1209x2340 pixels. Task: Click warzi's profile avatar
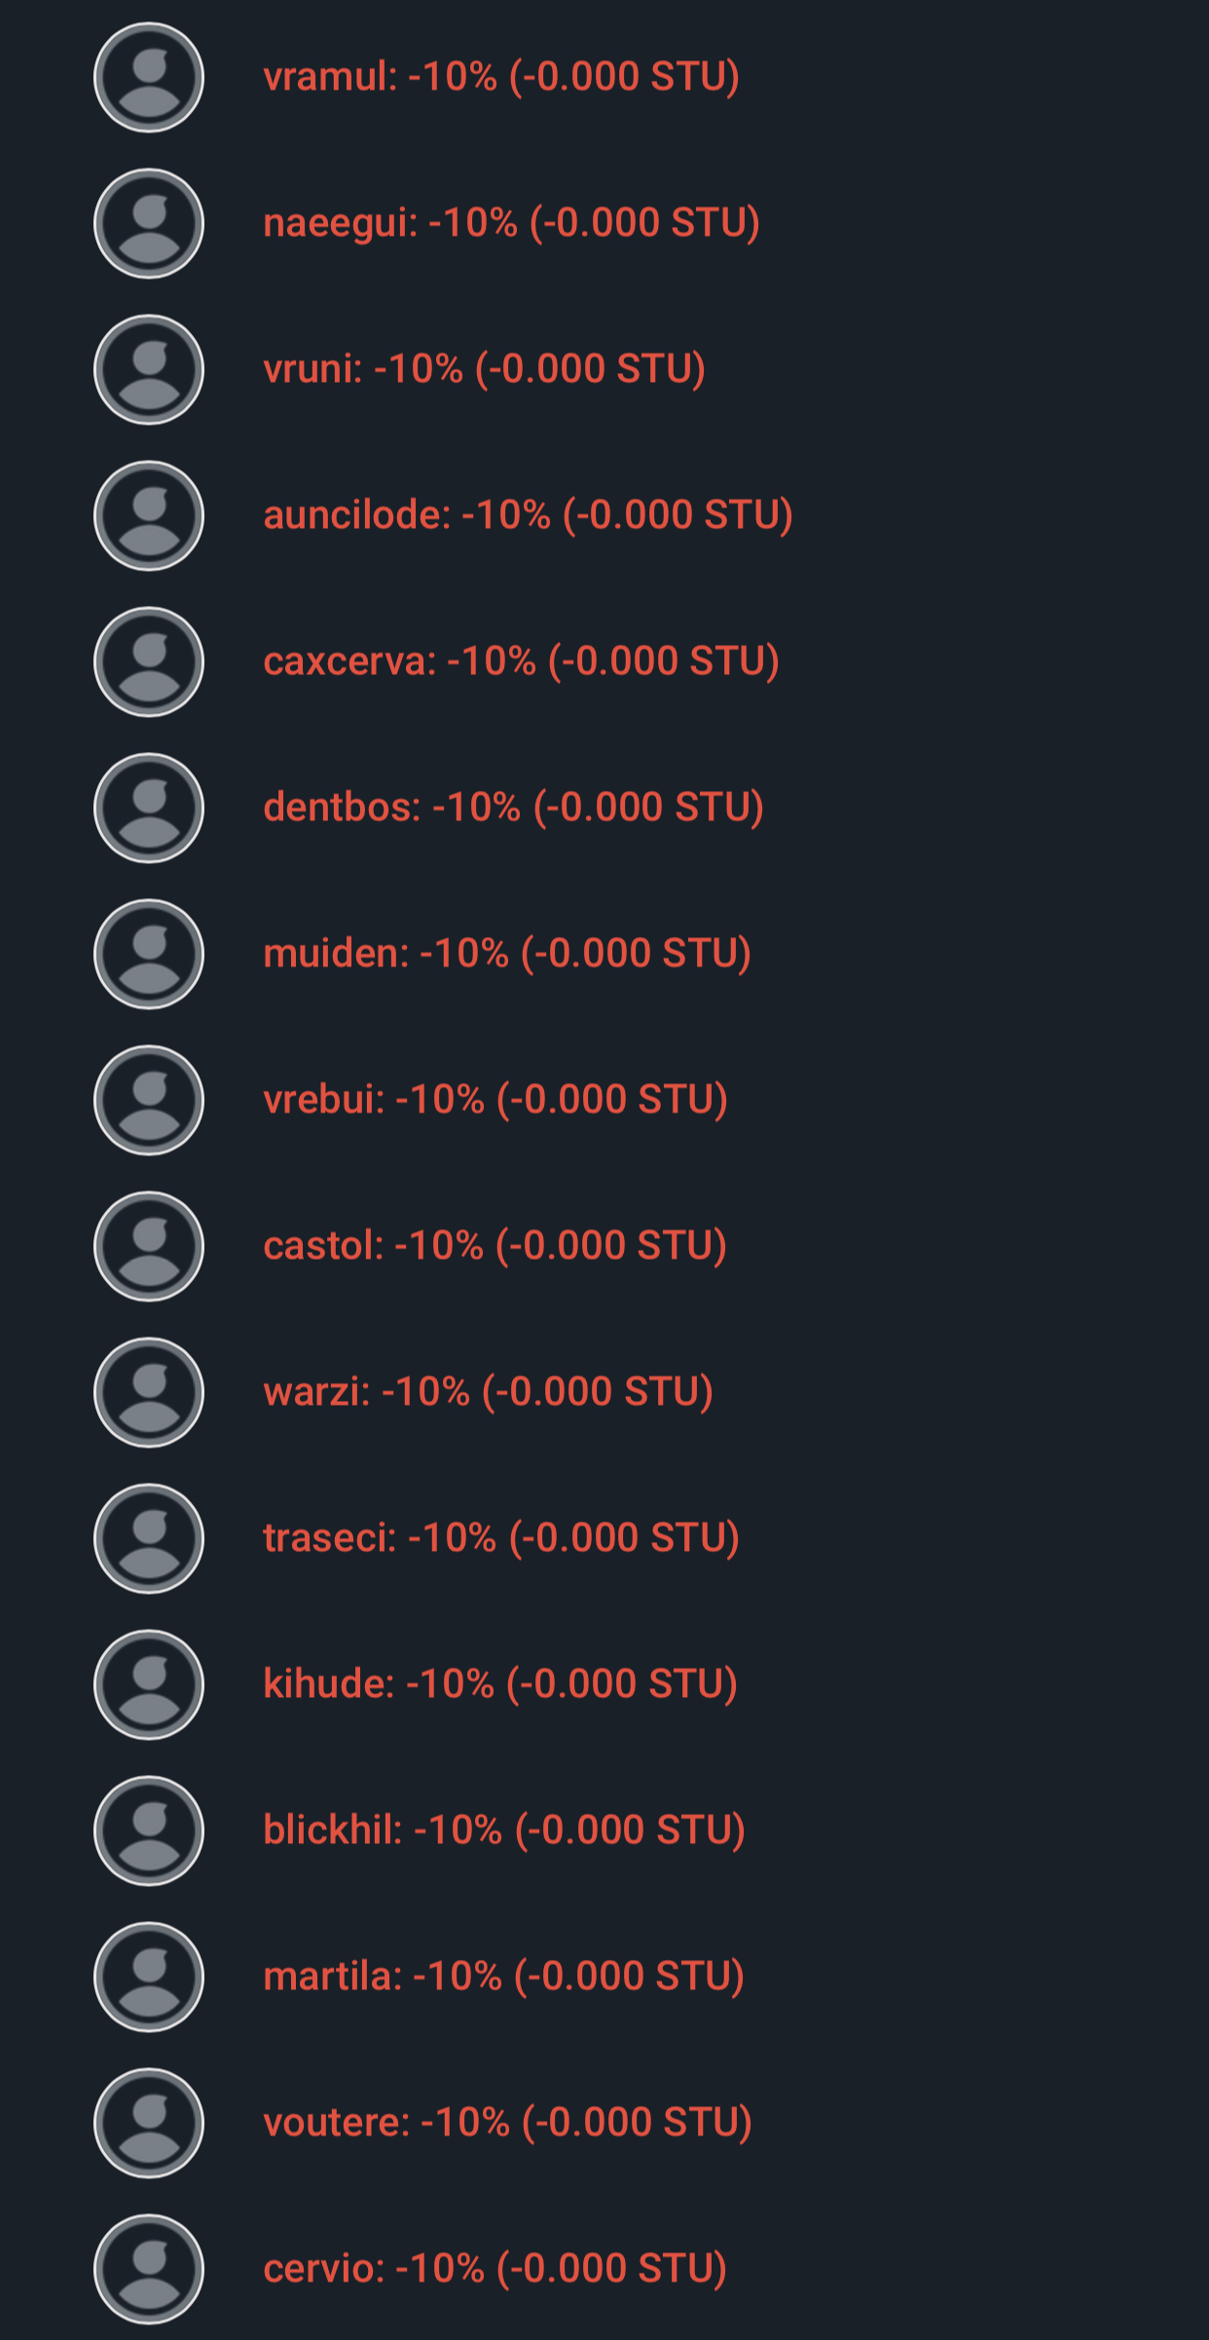tap(149, 1392)
